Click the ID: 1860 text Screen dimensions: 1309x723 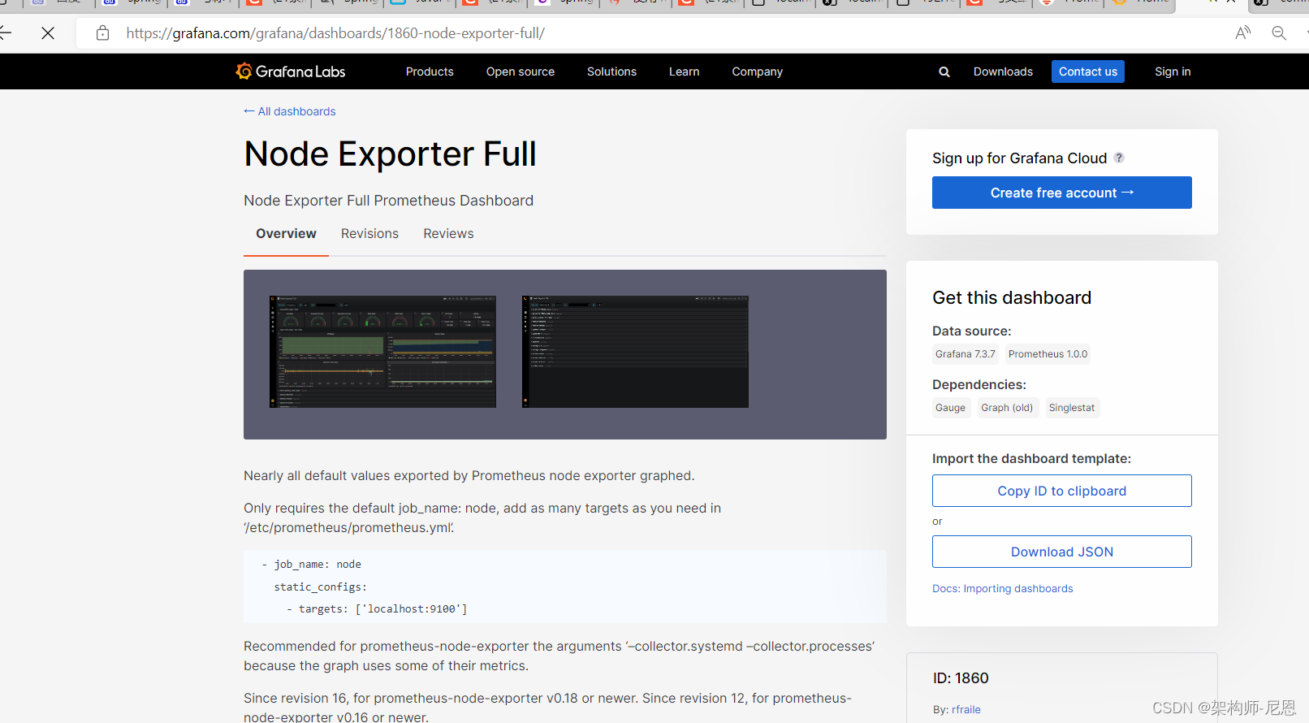coord(961,678)
